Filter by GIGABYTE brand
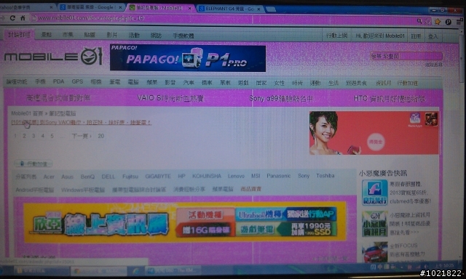Image resolution: width=466 pixels, height=279 pixels. 158,176
